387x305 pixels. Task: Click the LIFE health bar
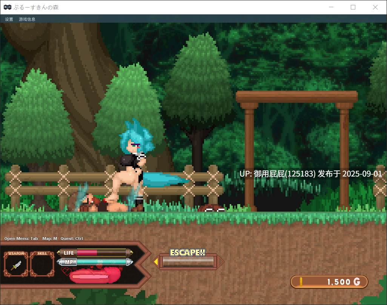coord(95,252)
